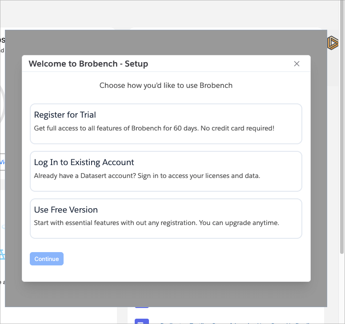Select the Register for Trial option
The width and height of the screenshot is (345, 324).
click(x=166, y=124)
